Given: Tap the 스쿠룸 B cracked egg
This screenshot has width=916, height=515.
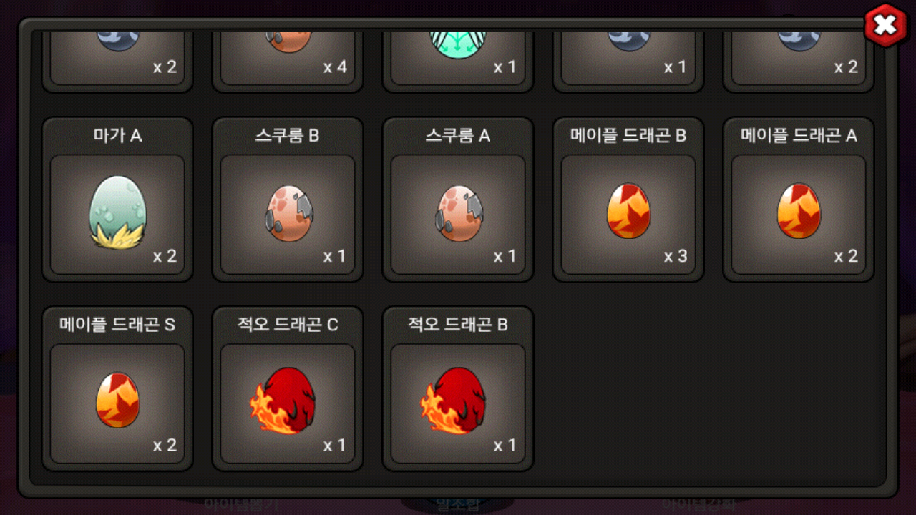Looking at the screenshot, I should (288, 214).
